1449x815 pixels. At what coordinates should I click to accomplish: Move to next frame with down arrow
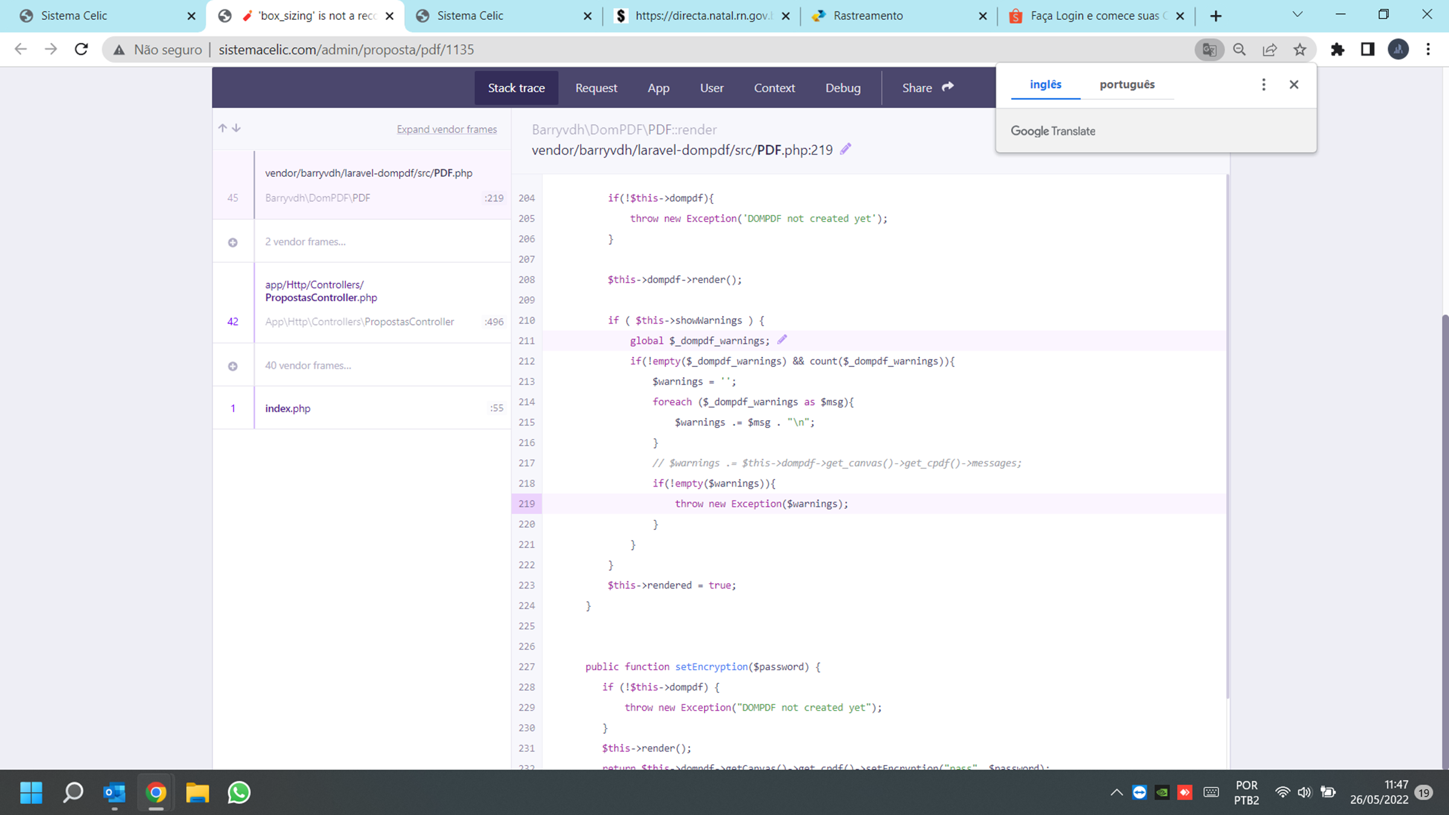237,128
